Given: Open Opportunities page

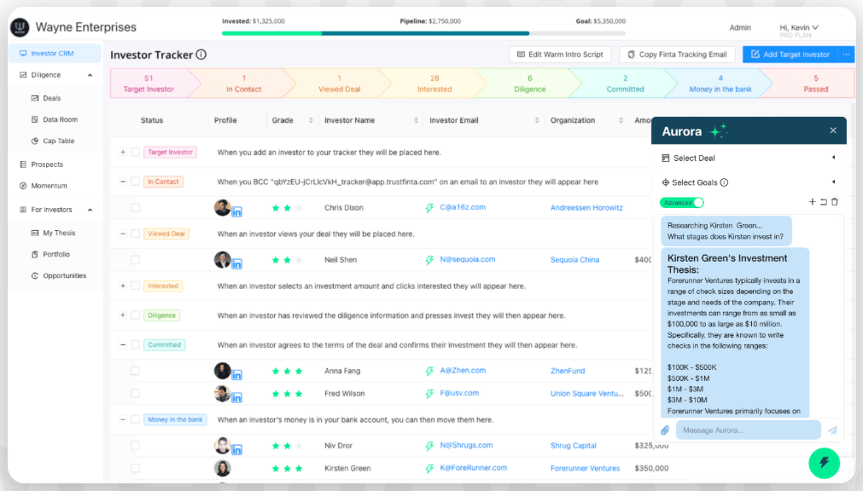Looking at the screenshot, I should pos(64,276).
